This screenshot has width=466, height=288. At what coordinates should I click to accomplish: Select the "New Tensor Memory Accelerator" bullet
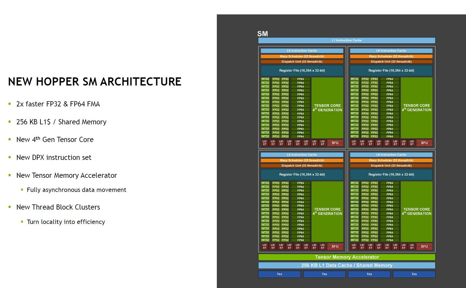coord(67,175)
